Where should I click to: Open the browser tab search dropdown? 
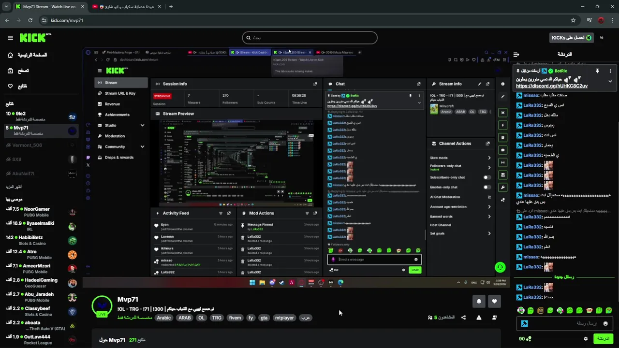(x=7, y=7)
